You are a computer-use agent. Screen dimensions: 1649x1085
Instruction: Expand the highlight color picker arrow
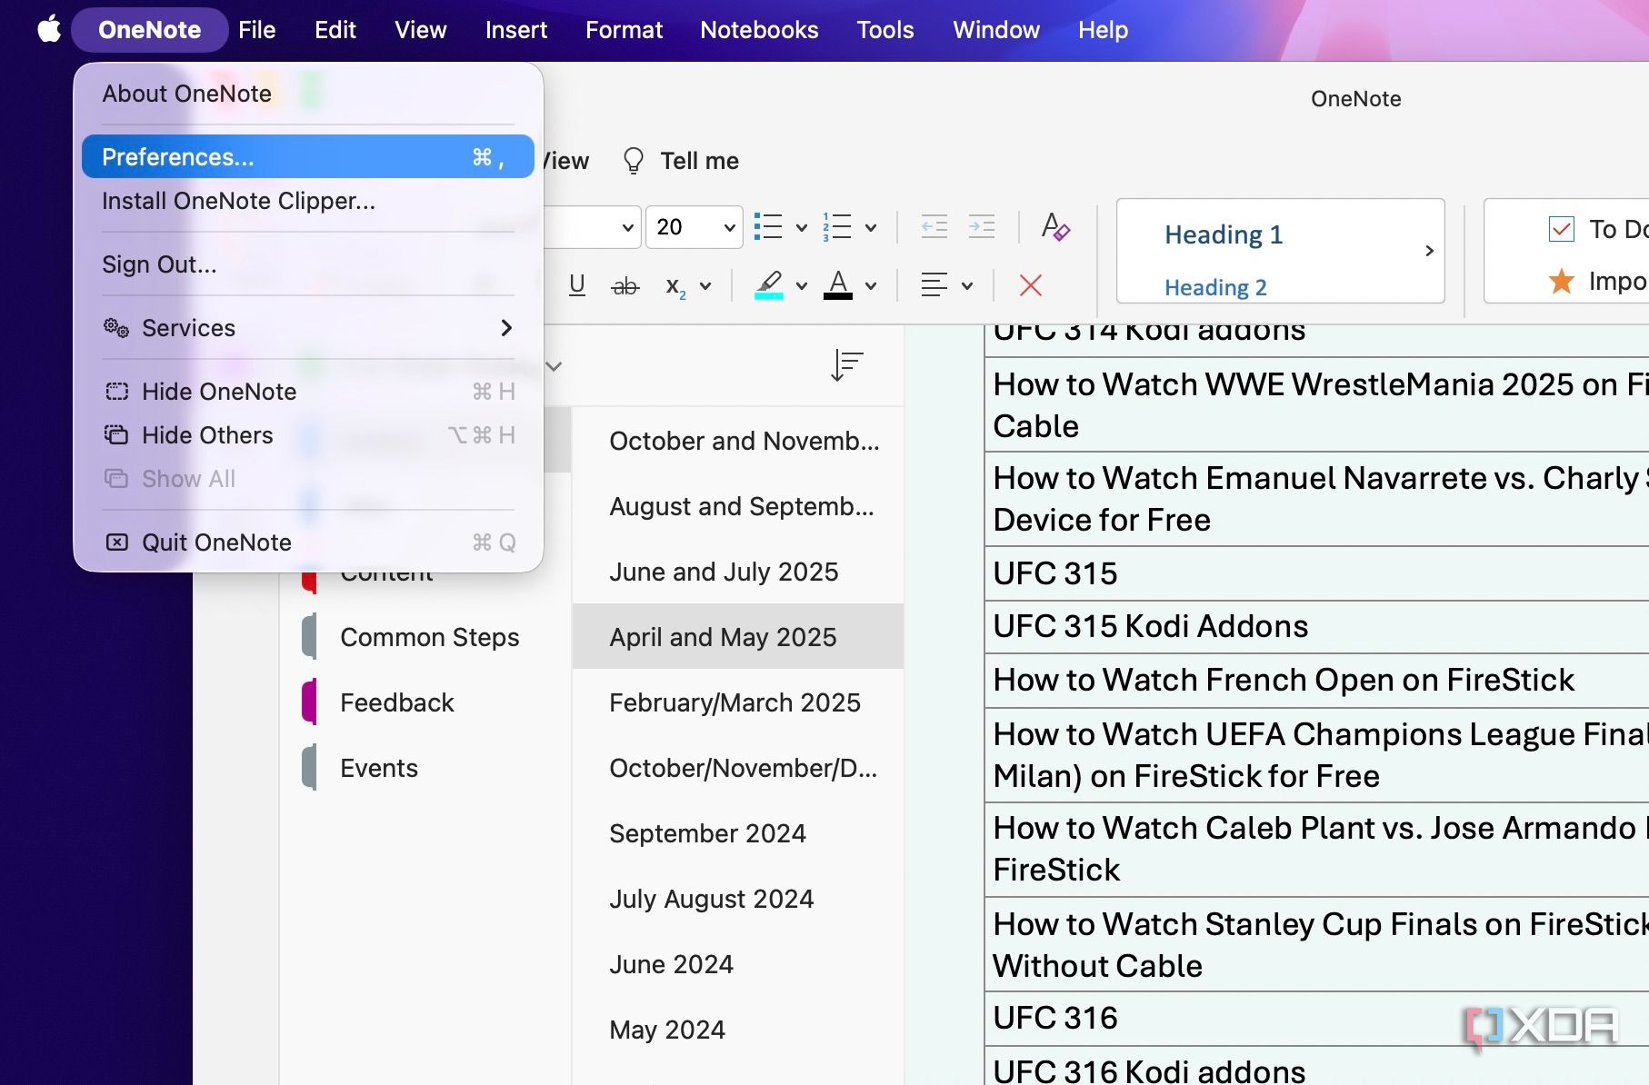(801, 286)
